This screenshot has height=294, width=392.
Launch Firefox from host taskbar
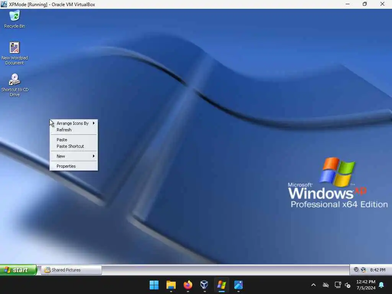pyautogui.click(x=188, y=285)
